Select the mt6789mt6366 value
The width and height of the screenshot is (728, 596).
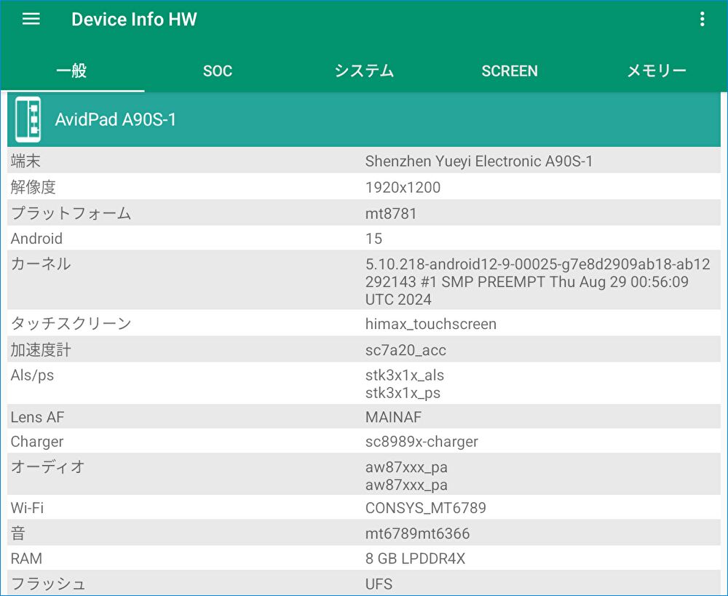[x=417, y=533]
